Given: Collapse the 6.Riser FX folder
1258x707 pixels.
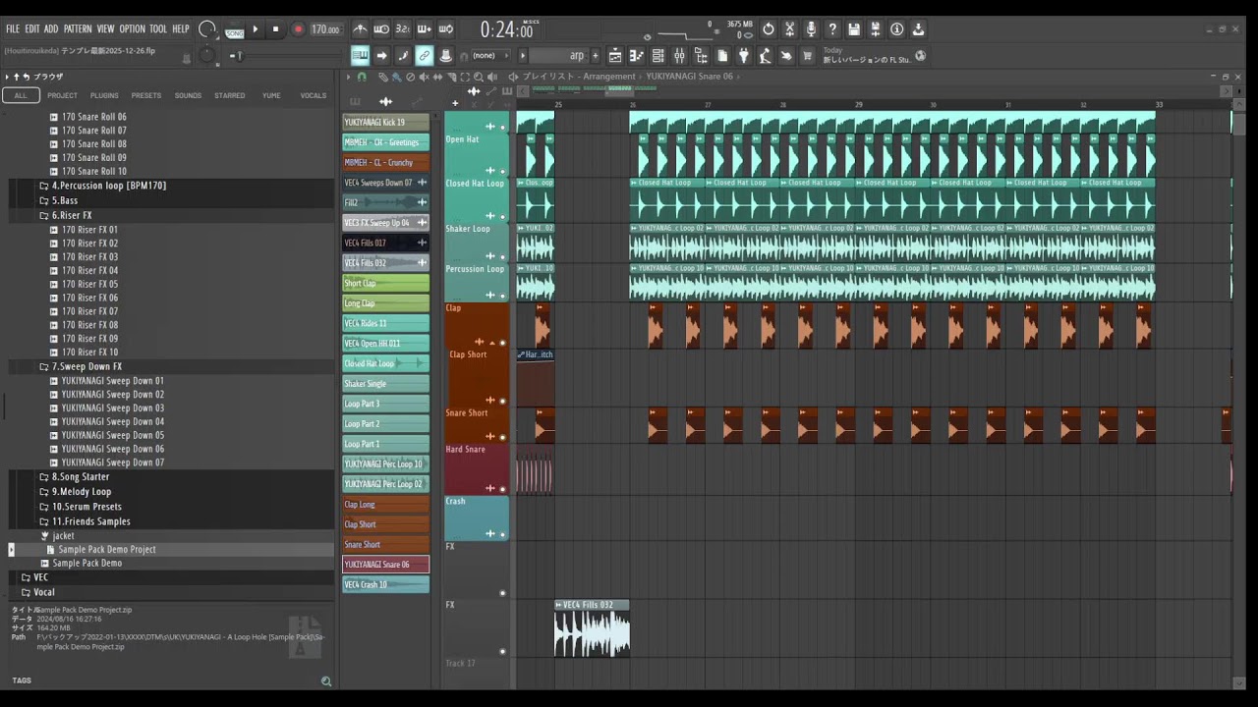Looking at the screenshot, I should (66, 215).
